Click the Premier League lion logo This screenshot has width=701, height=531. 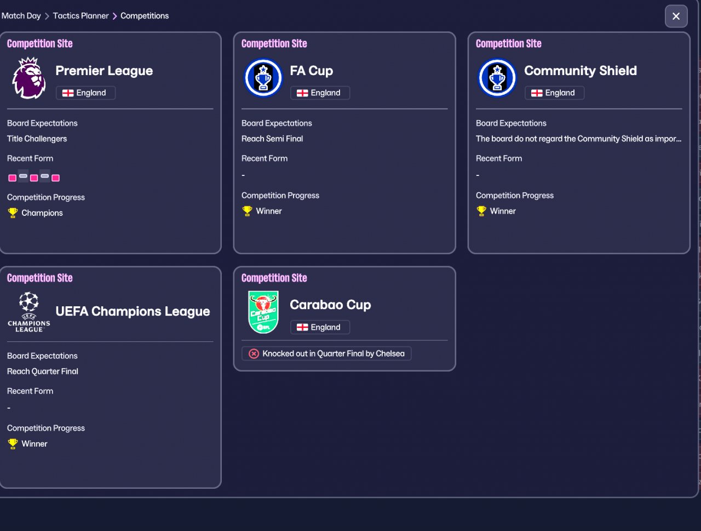click(29, 78)
